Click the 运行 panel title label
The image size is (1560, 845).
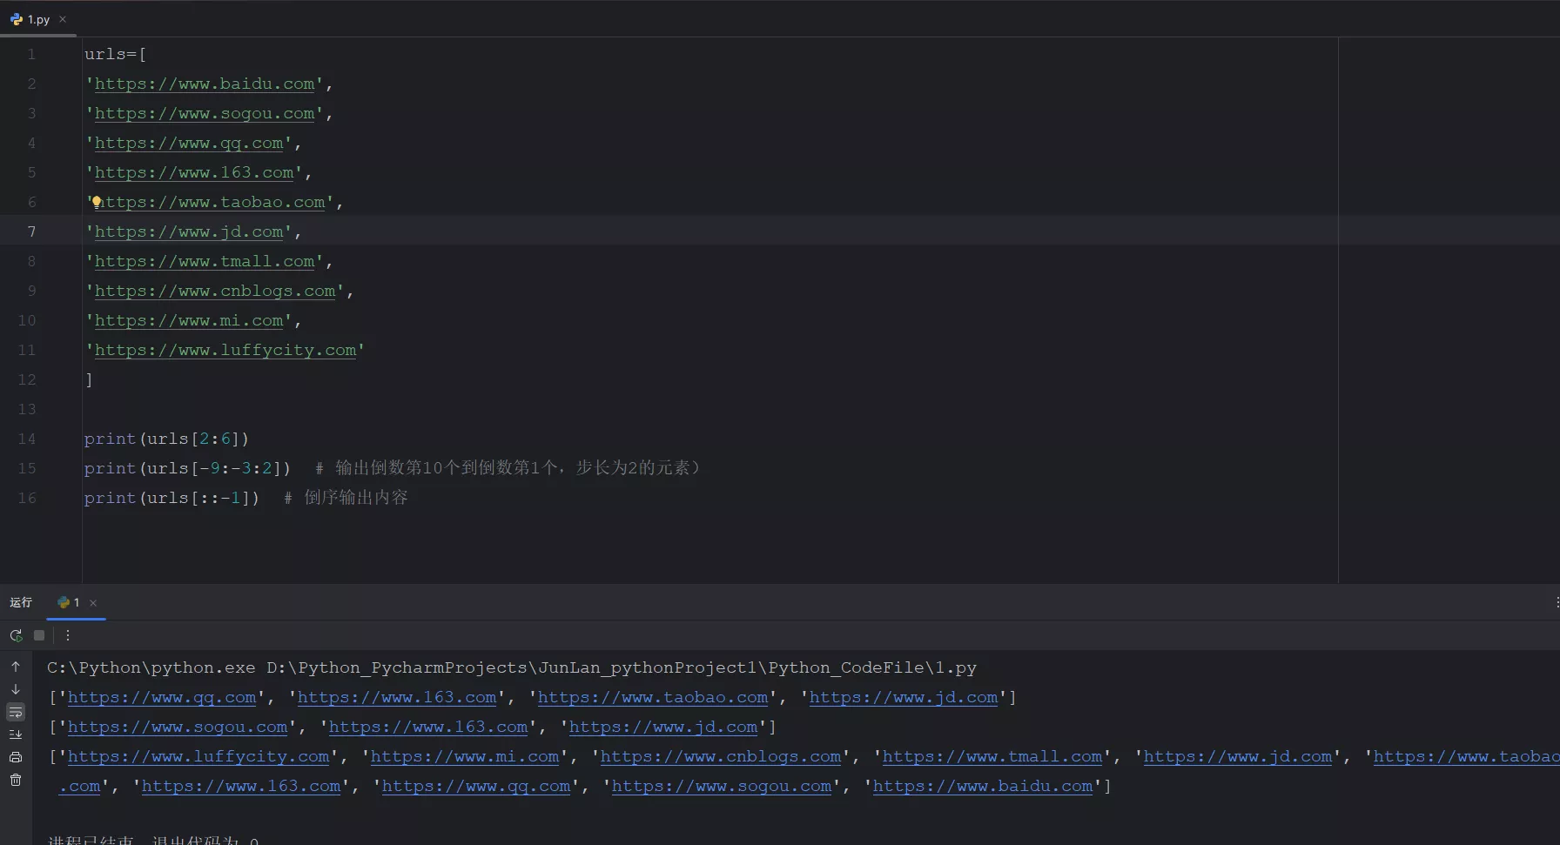tap(21, 602)
